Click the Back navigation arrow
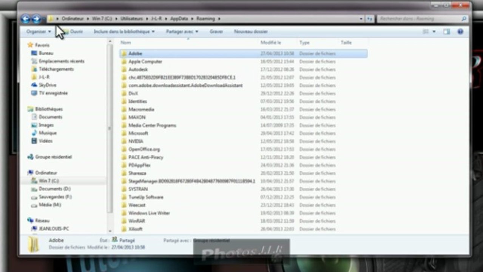This screenshot has width=483, height=272. click(x=25, y=19)
